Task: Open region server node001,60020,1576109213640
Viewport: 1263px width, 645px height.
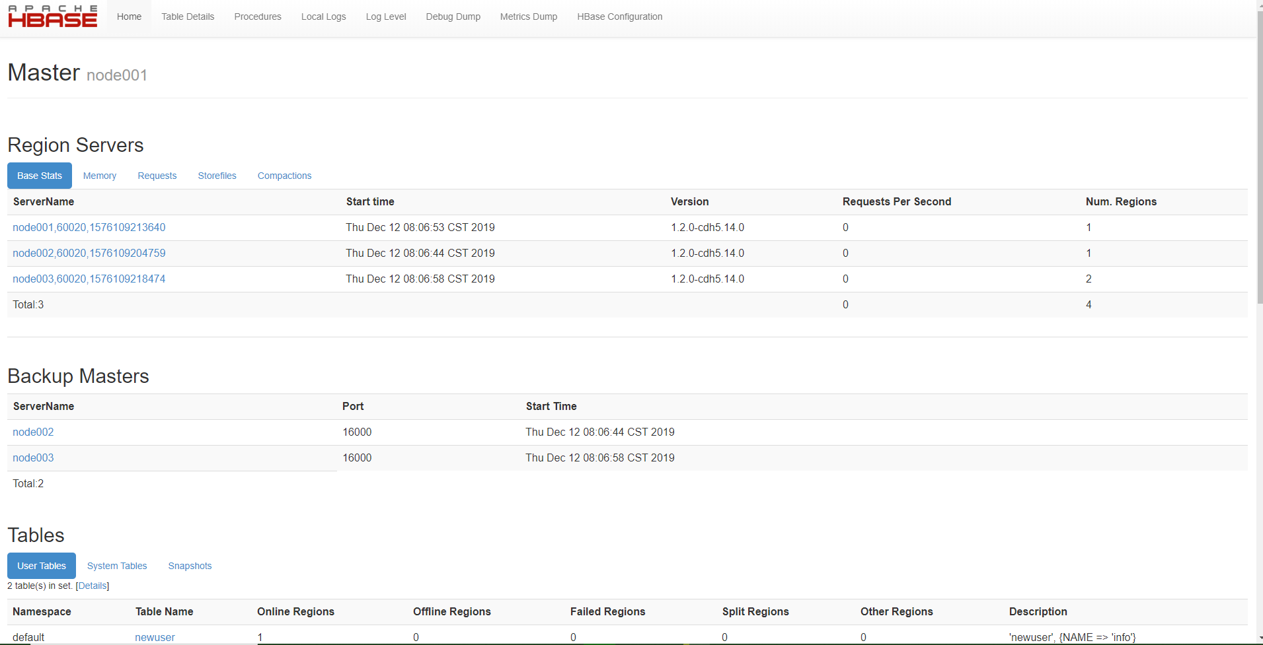Action: click(x=89, y=227)
